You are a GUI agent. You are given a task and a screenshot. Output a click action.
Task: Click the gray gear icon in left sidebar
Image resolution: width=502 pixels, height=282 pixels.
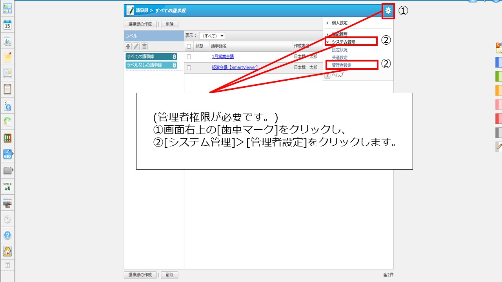point(7,219)
